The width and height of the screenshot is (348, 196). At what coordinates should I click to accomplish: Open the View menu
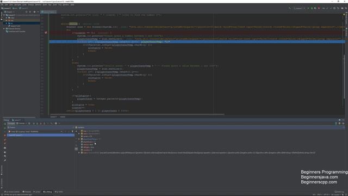(11, 5)
